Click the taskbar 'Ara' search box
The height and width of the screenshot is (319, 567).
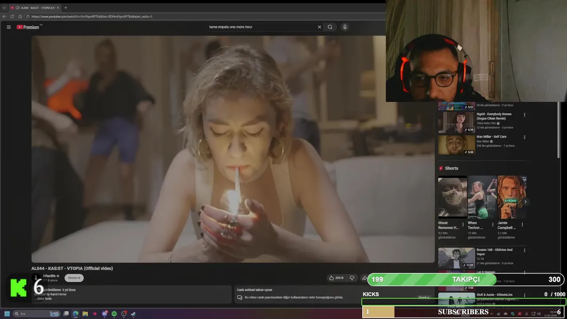point(37,314)
